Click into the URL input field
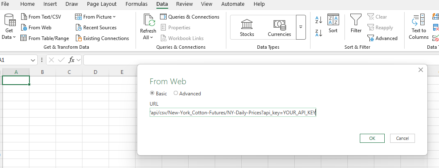This screenshot has height=168, width=439. coord(233,112)
